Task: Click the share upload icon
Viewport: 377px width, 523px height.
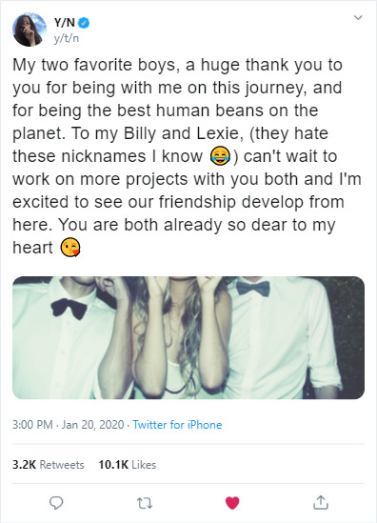Action: tap(320, 503)
